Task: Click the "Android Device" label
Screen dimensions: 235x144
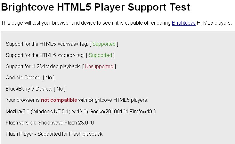Action: (x=23, y=78)
